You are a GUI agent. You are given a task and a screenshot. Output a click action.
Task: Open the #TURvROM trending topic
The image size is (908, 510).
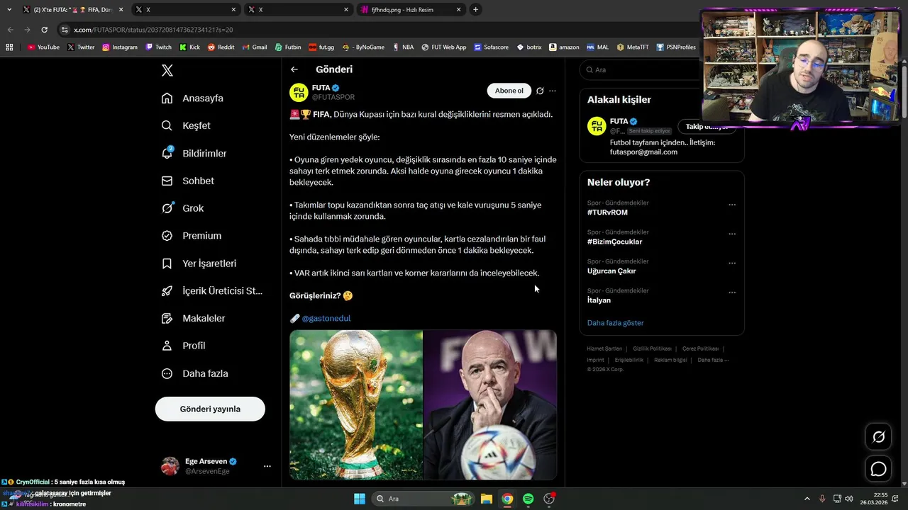click(607, 212)
